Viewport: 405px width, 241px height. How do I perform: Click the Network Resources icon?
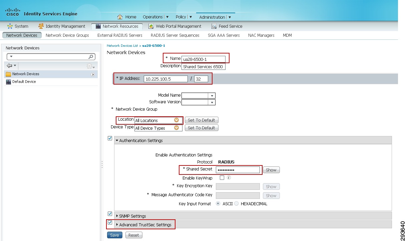pos(98,26)
